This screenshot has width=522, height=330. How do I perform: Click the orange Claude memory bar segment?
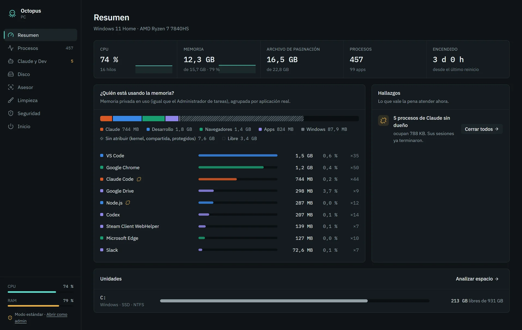[x=106, y=119]
